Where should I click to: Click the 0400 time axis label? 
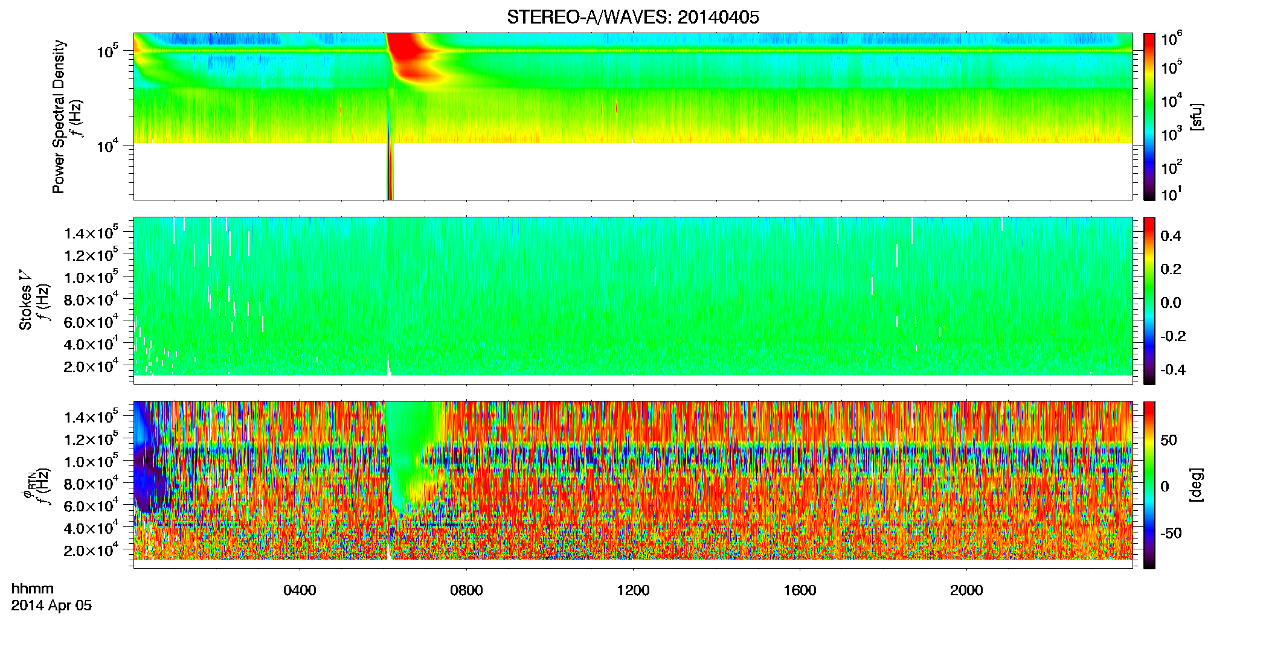point(300,590)
